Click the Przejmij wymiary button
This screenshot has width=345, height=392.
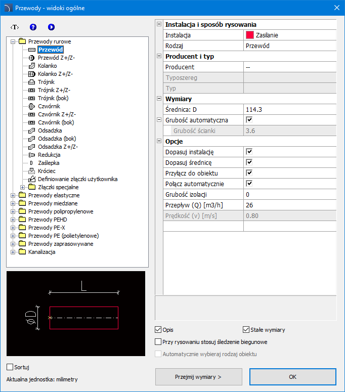pyautogui.click(x=198, y=377)
